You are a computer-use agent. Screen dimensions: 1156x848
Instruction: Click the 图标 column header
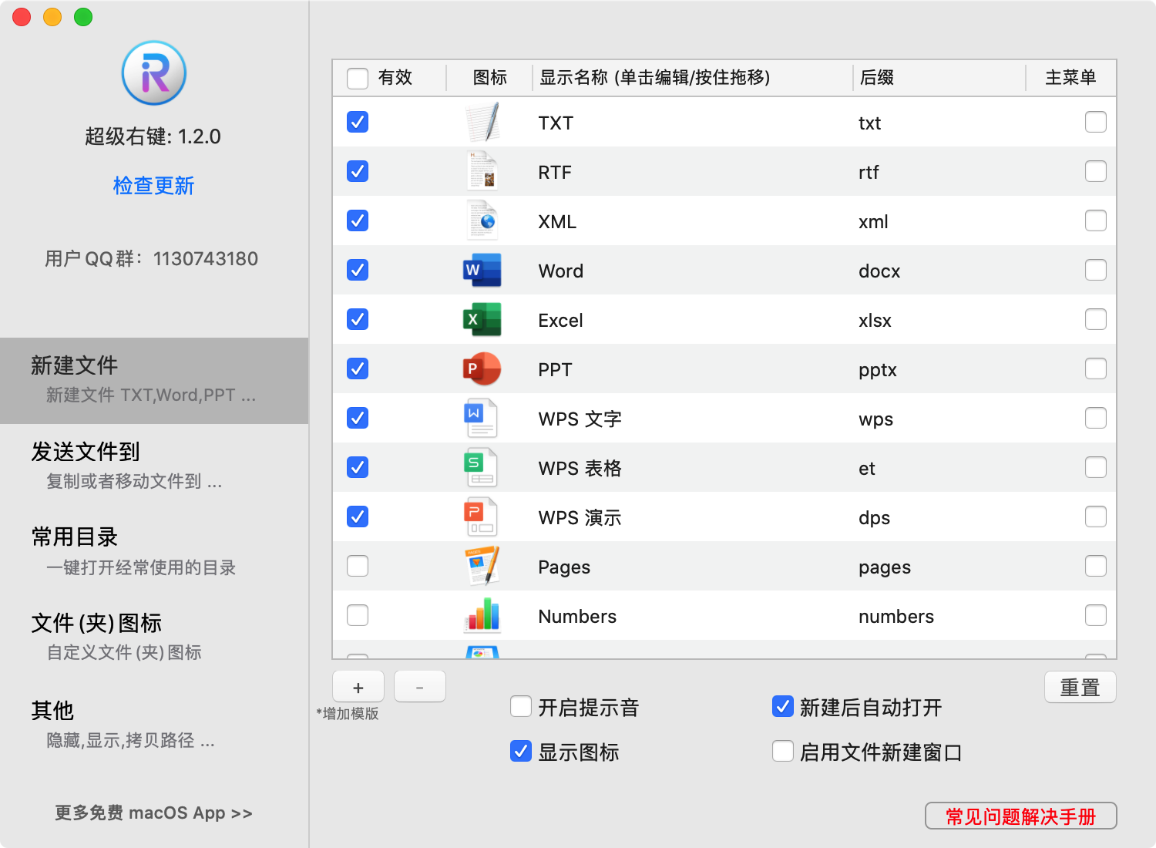(x=489, y=78)
